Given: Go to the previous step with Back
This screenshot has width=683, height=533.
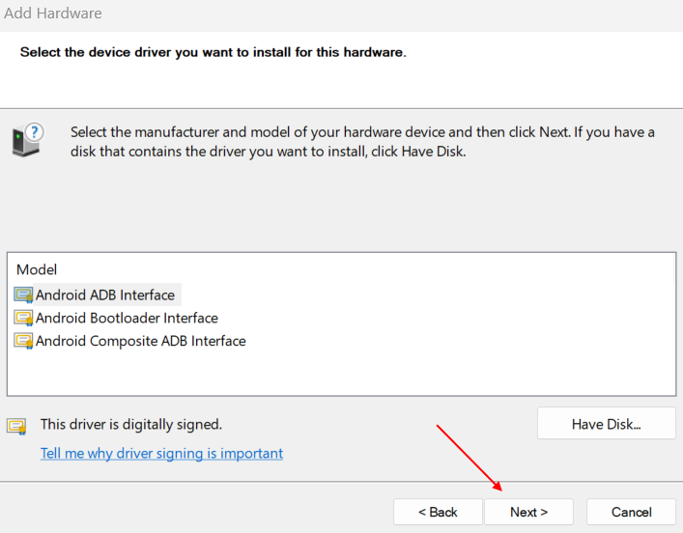Looking at the screenshot, I should click(x=438, y=512).
